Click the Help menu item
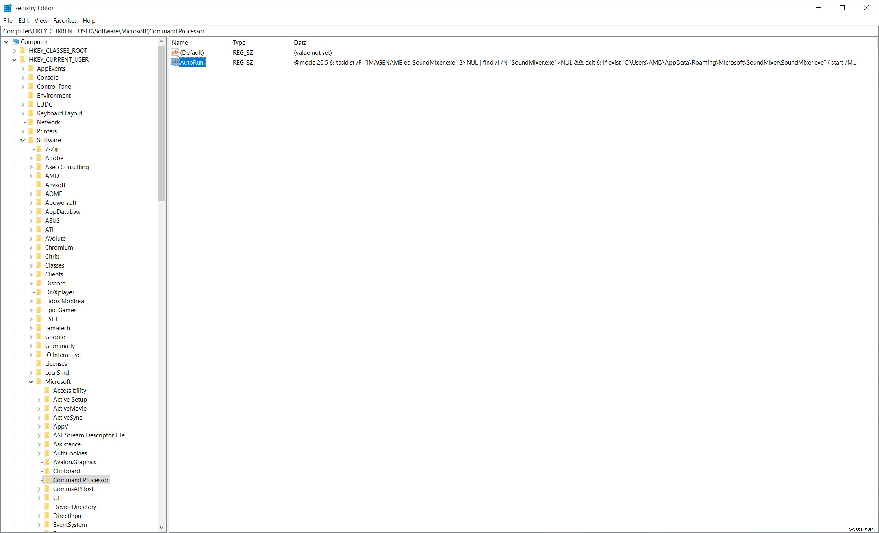The height and width of the screenshot is (533, 879). click(89, 20)
